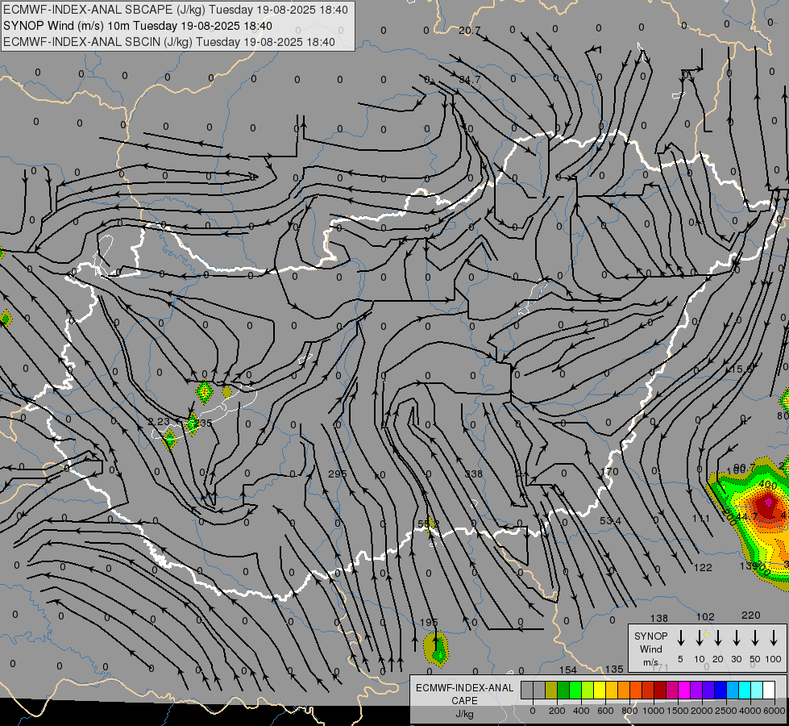Click the 50 m/s wind arrow in legend
789x726 pixels.
[x=755, y=638]
